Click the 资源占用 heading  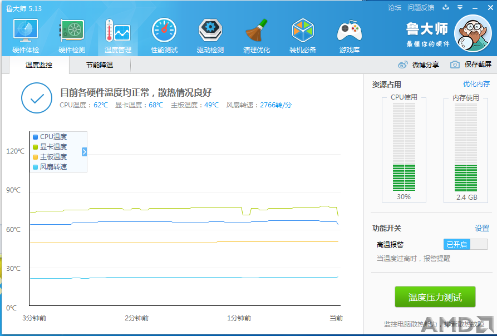(x=387, y=85)
